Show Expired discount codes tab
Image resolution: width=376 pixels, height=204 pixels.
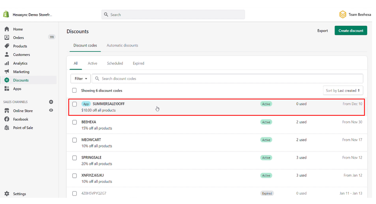click(x=138, y=63)
